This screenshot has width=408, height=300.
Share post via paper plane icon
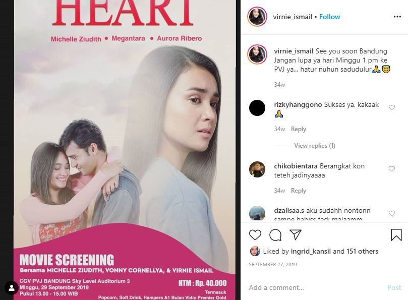tap(296, 234)
